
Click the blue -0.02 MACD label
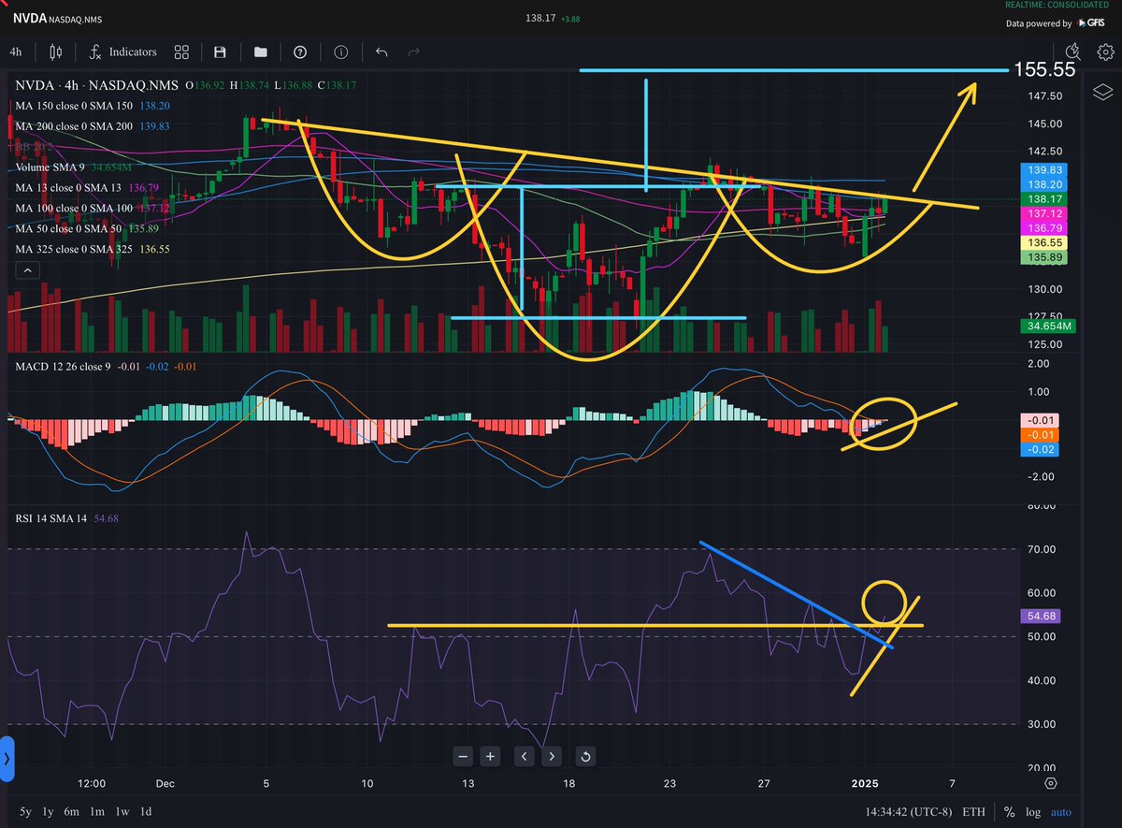click(1042, 449)
